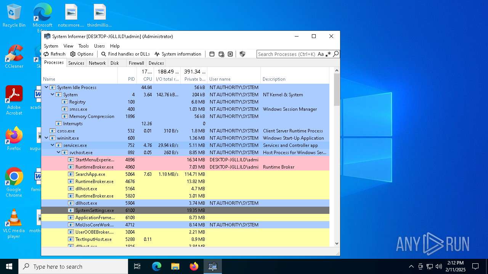The width and height of the screenshot is (488, 274).
Task: Toggle case-sensitive search (Aa)
Action: 321,54
